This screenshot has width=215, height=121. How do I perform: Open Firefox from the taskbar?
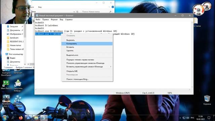coord(21,118)
